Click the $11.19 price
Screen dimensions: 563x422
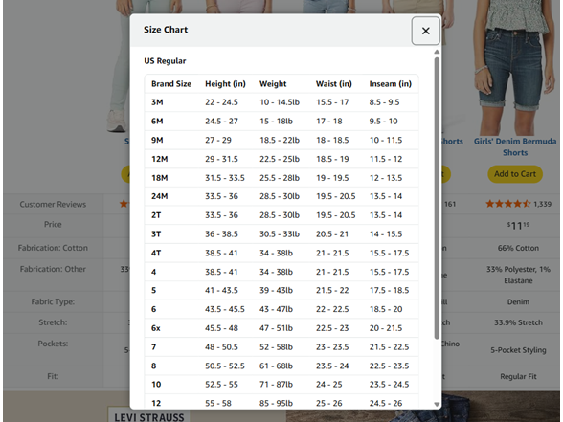pyautogui.click(x=518, y=226)
